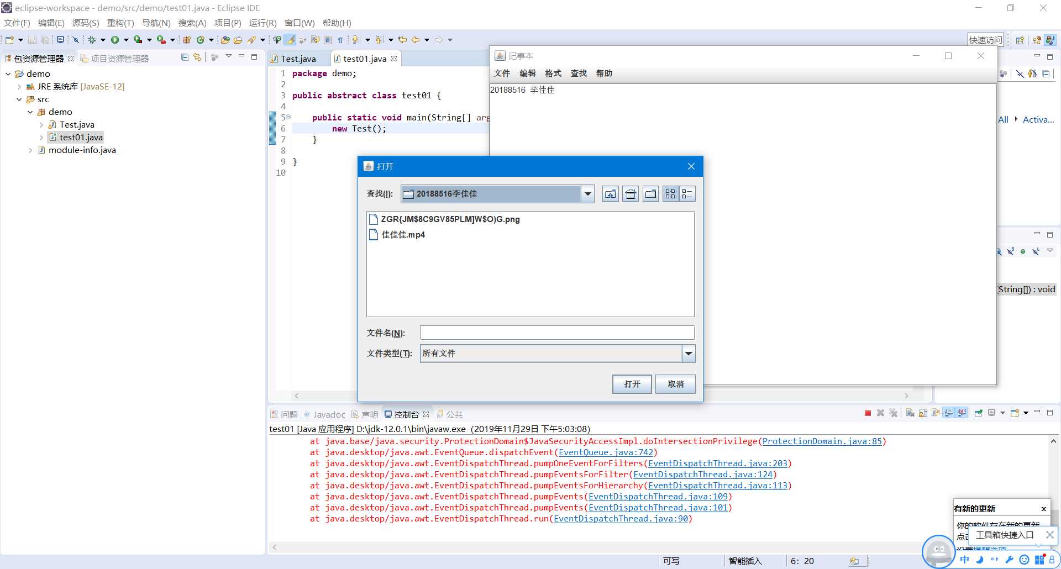The image size is (1061, 569).
Task: Click the 快速访问 quick access box
Action: click(986, 40)
